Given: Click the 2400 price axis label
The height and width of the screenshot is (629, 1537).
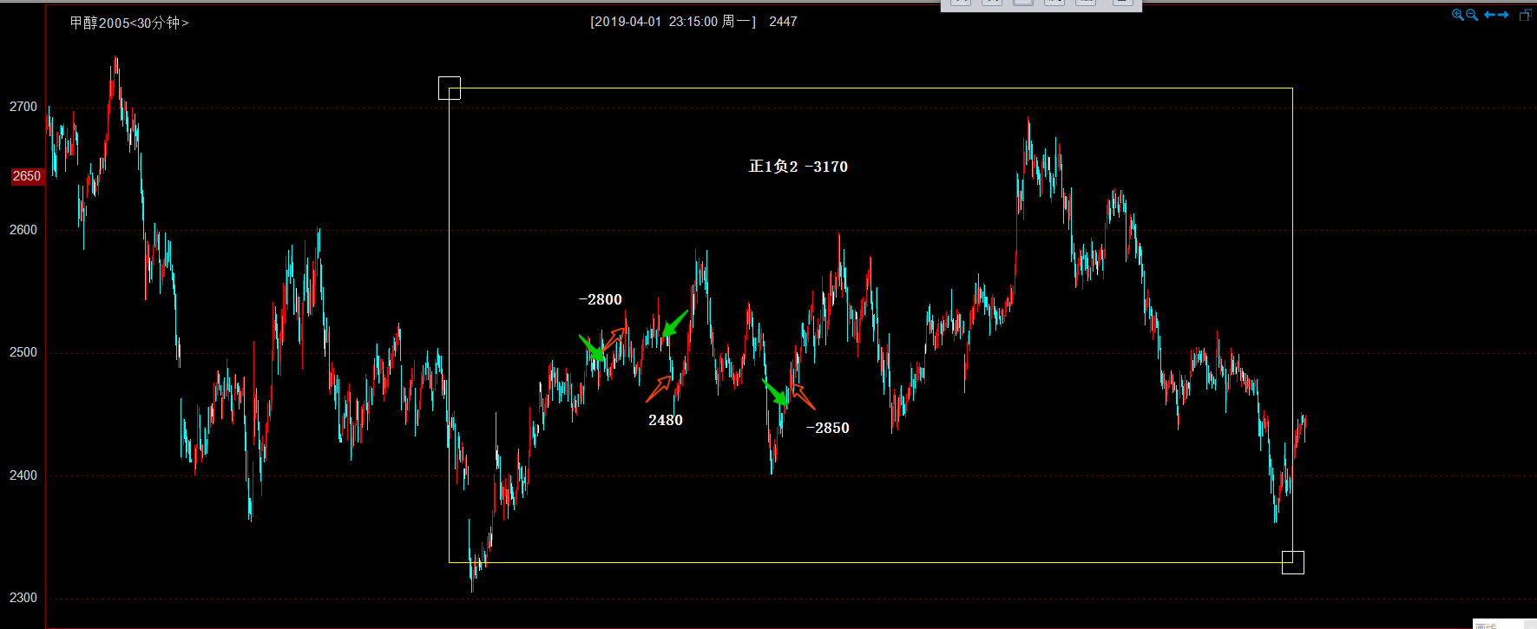Looking at the screenshot, I should [23, 475].
